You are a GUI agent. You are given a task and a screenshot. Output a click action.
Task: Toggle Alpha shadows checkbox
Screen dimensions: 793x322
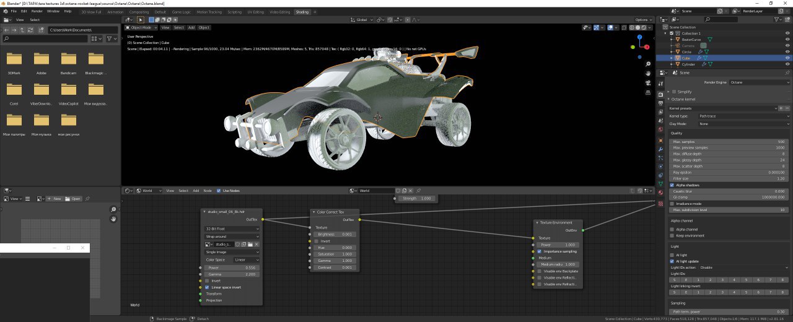[x=672, y=185]
